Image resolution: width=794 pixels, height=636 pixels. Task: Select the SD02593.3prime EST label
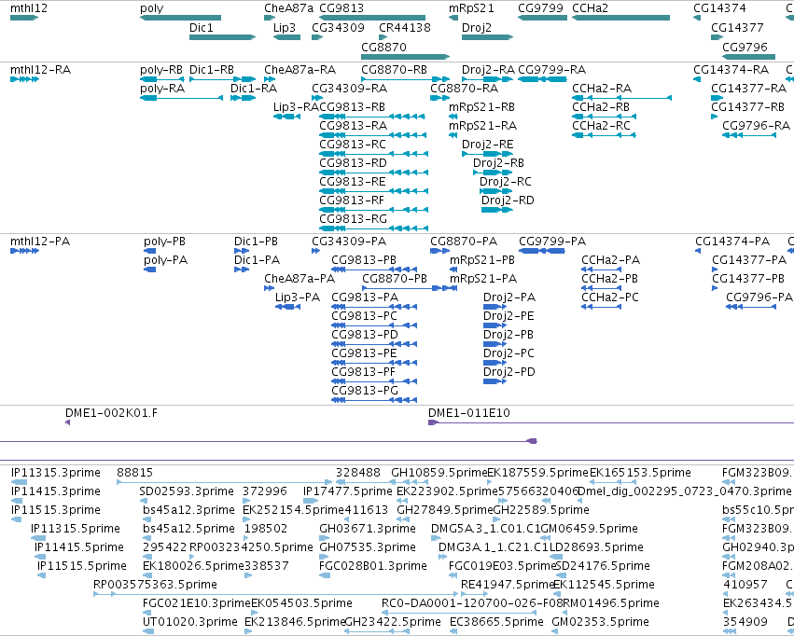187,491
